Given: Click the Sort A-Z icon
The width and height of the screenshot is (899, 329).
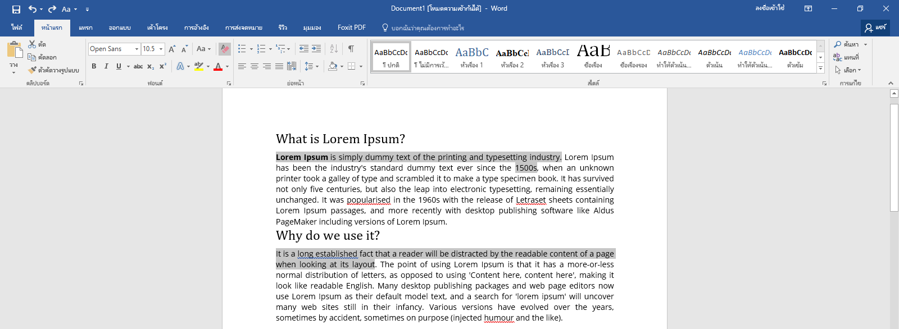Looking at the screenshot, I should click(334, 49).
